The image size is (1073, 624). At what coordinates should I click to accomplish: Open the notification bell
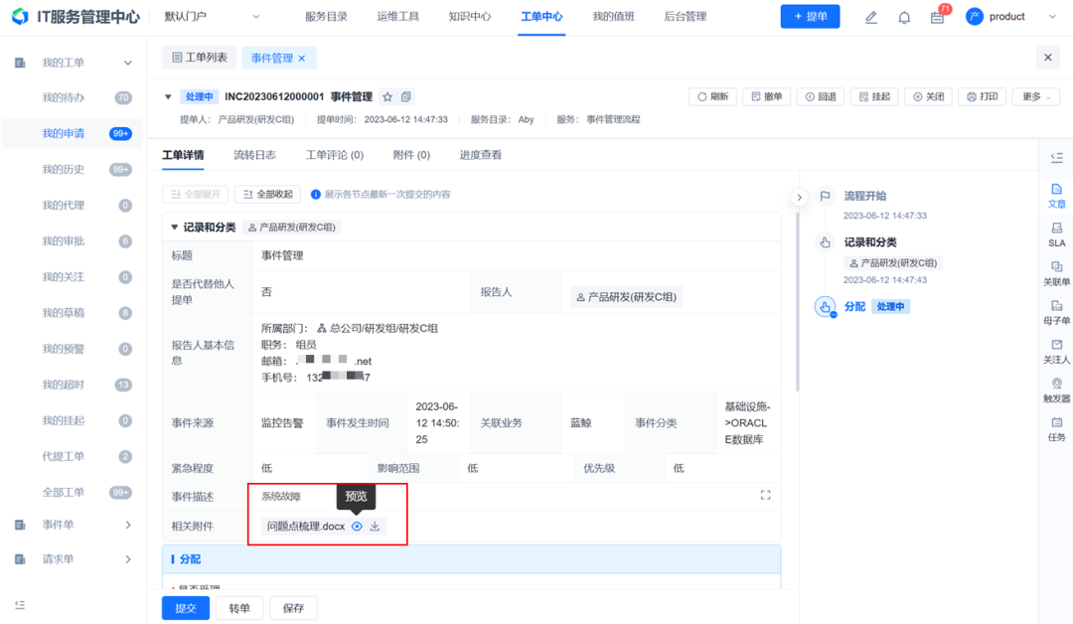[x=904, y=17]
